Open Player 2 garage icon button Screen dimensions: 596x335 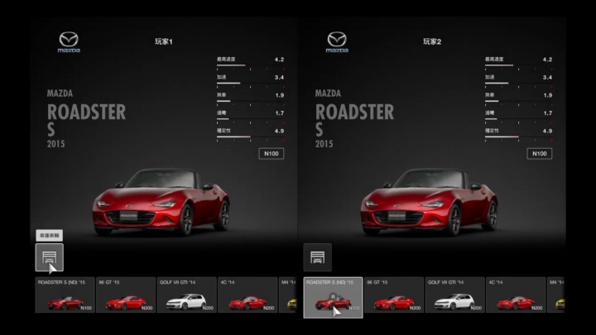317,257
